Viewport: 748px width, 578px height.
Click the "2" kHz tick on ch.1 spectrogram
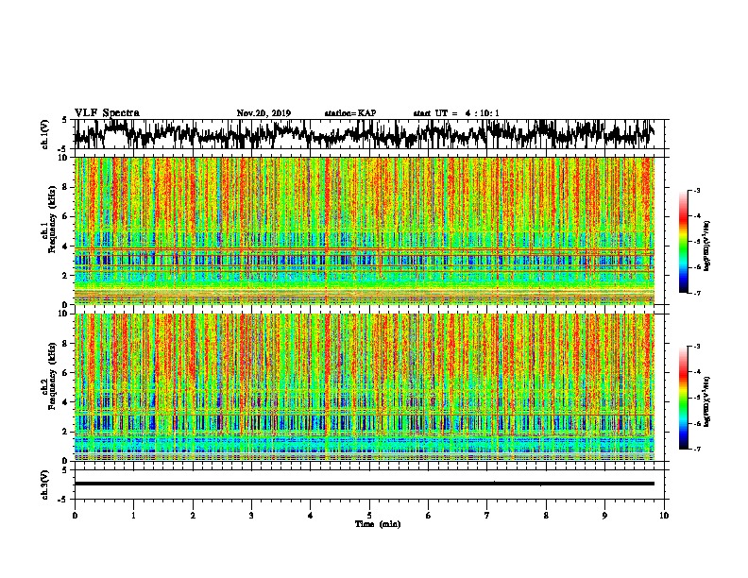tap(65, 275)
